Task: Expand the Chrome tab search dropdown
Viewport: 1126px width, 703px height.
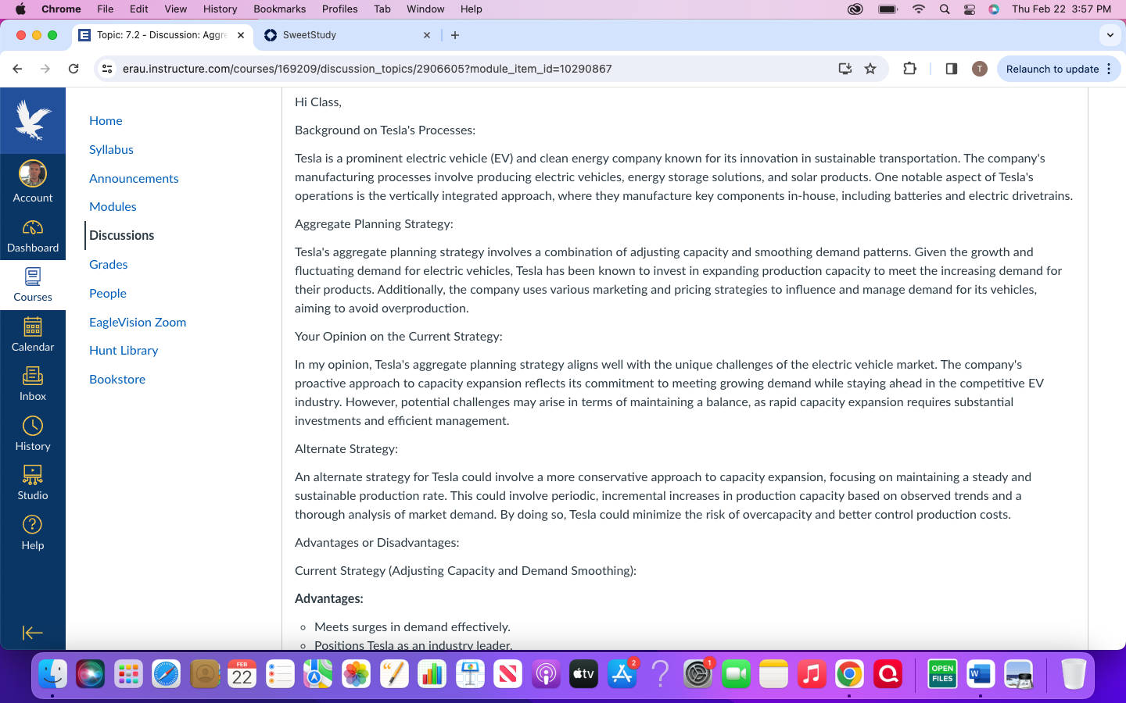Action: point(1110,35)
